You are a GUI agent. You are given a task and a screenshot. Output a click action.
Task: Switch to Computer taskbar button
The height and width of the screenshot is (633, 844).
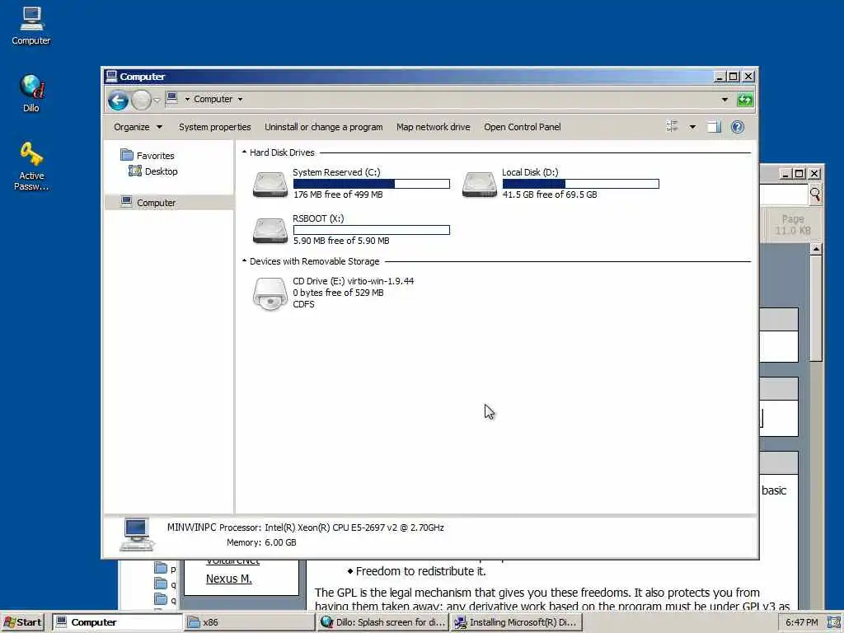point(117,622)
